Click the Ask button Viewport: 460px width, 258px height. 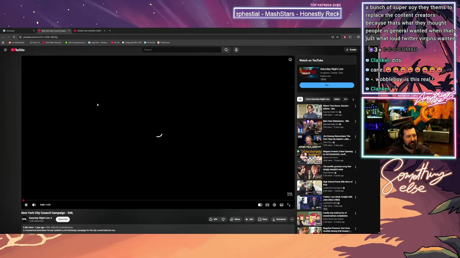point(249,219)
